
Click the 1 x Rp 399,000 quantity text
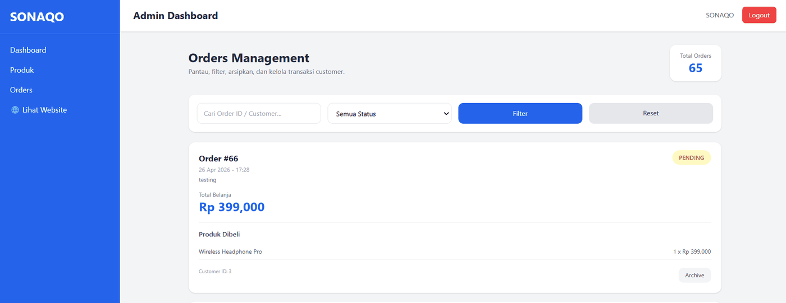(x=692, y=251)
